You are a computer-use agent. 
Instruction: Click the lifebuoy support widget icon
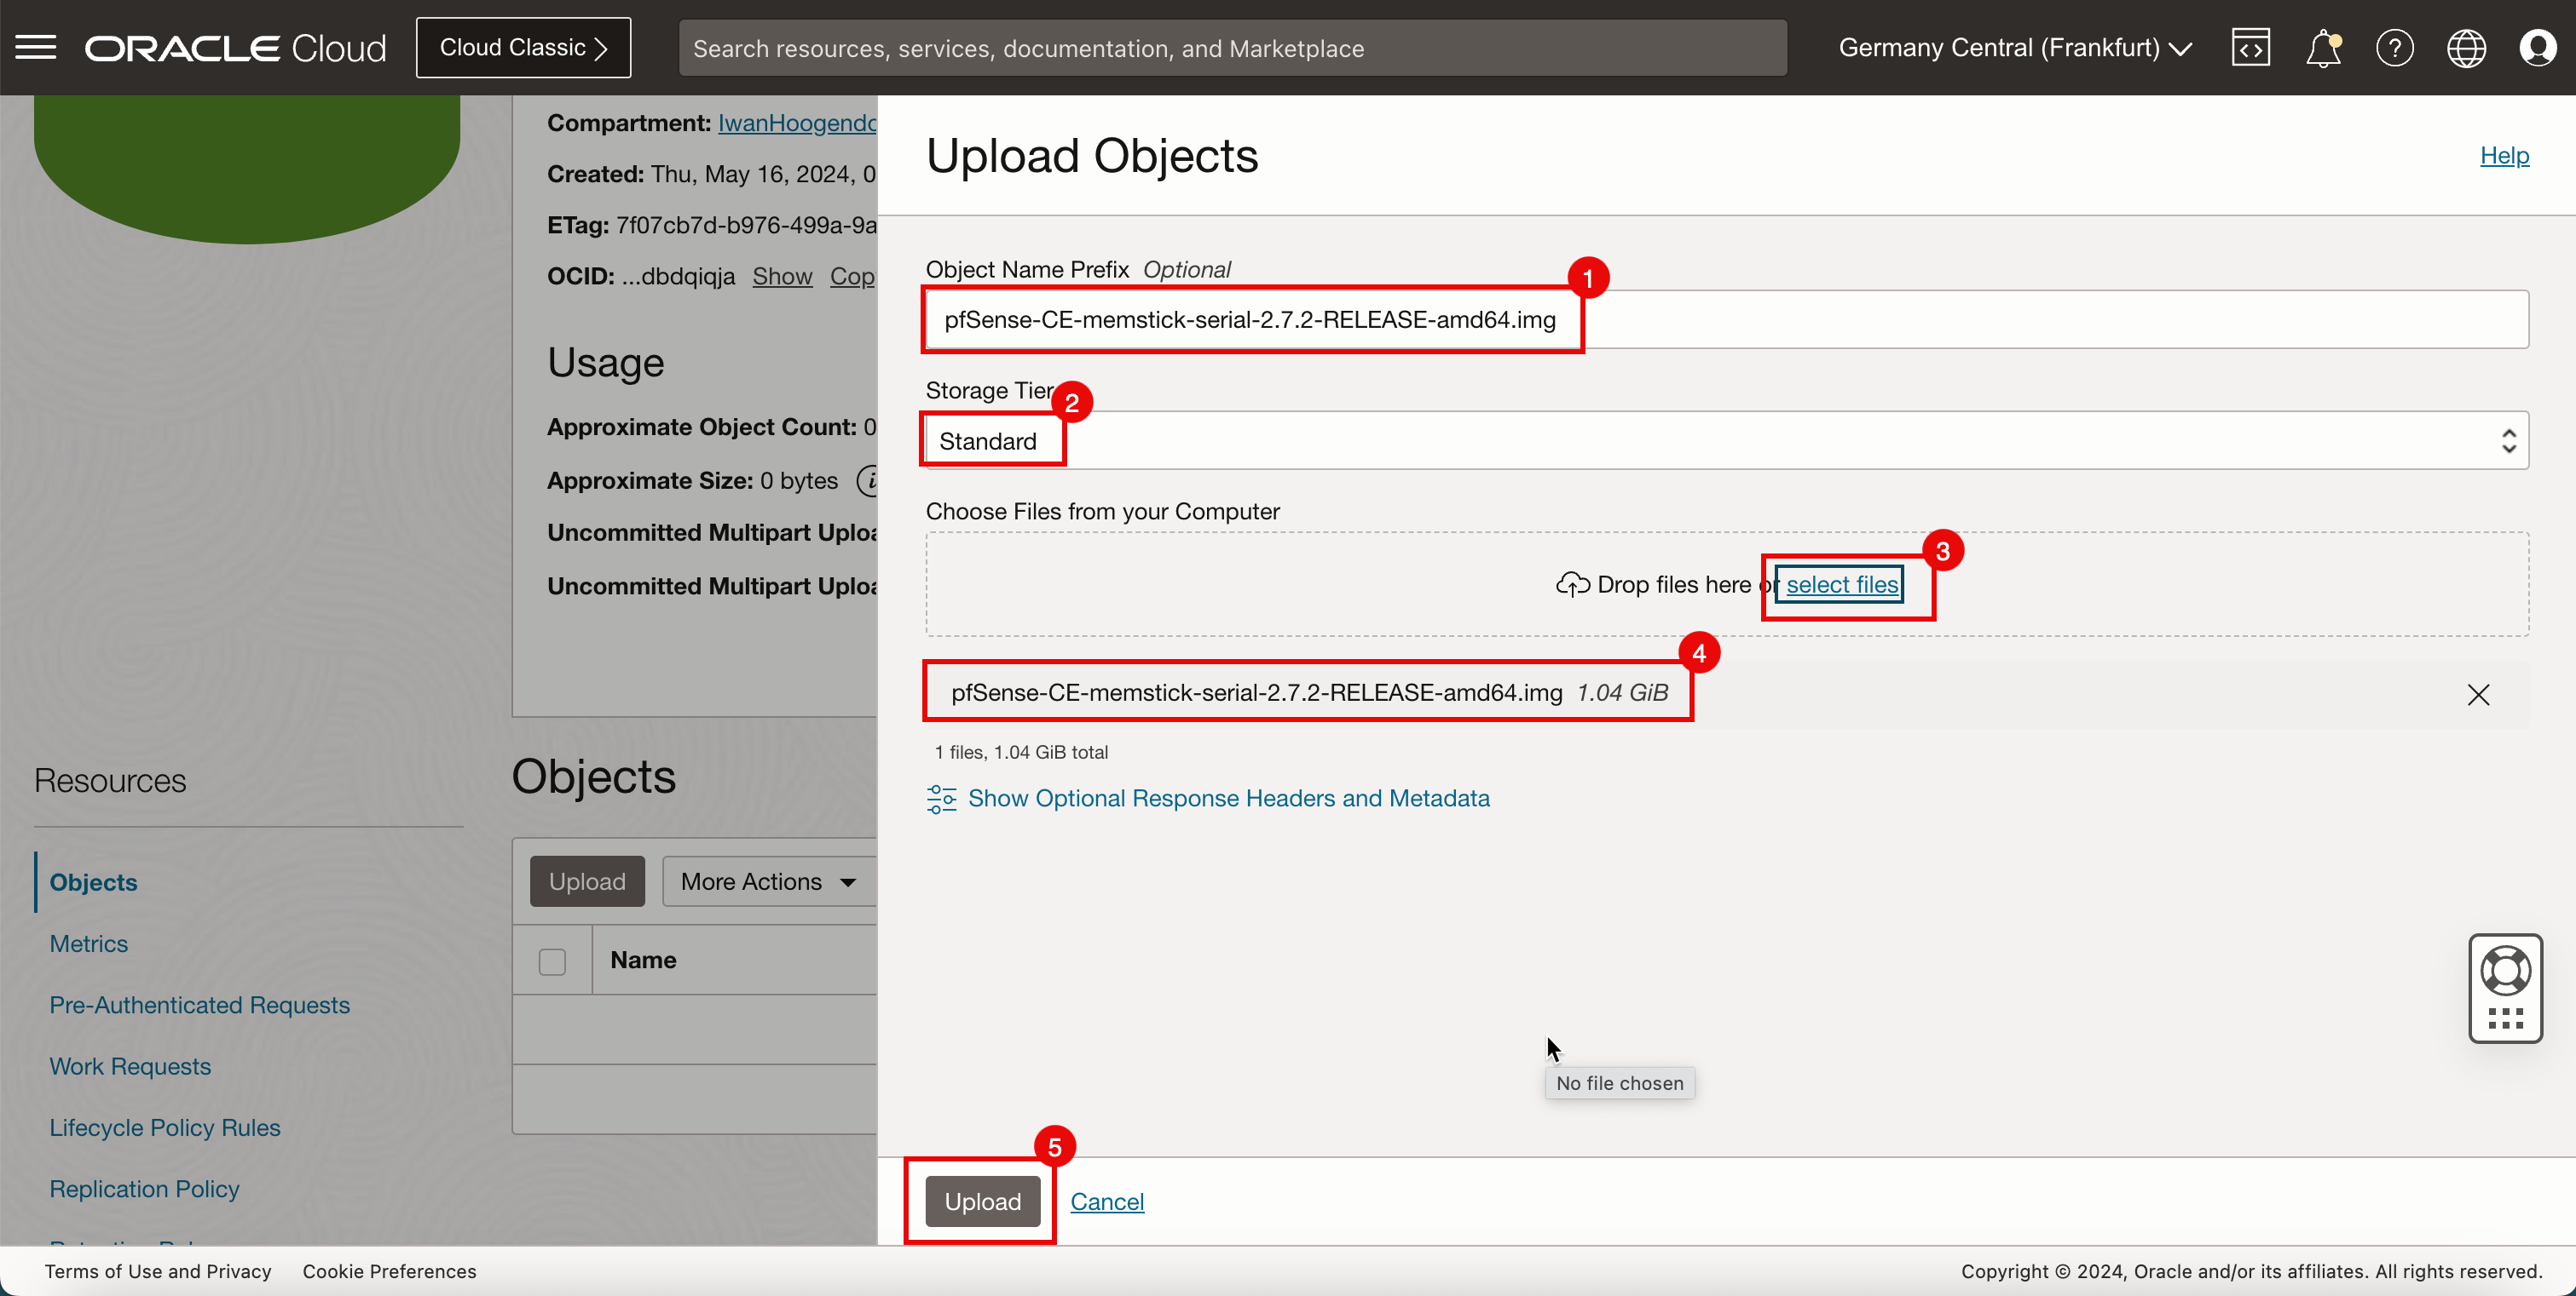point(2505,970)
